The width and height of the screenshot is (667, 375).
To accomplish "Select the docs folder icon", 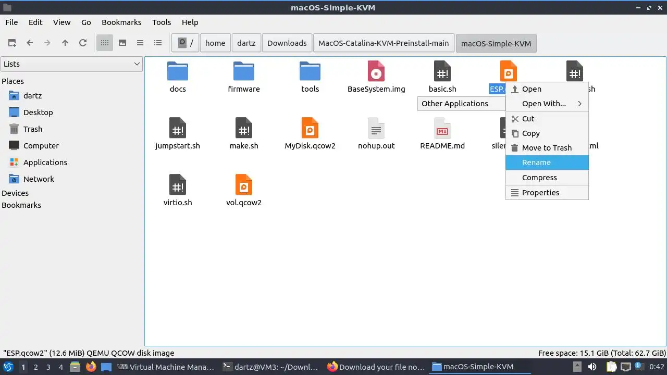I will coord(178,71).
